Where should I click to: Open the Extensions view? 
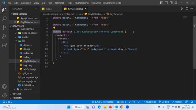pyautogui.click(x=4, y=45)
